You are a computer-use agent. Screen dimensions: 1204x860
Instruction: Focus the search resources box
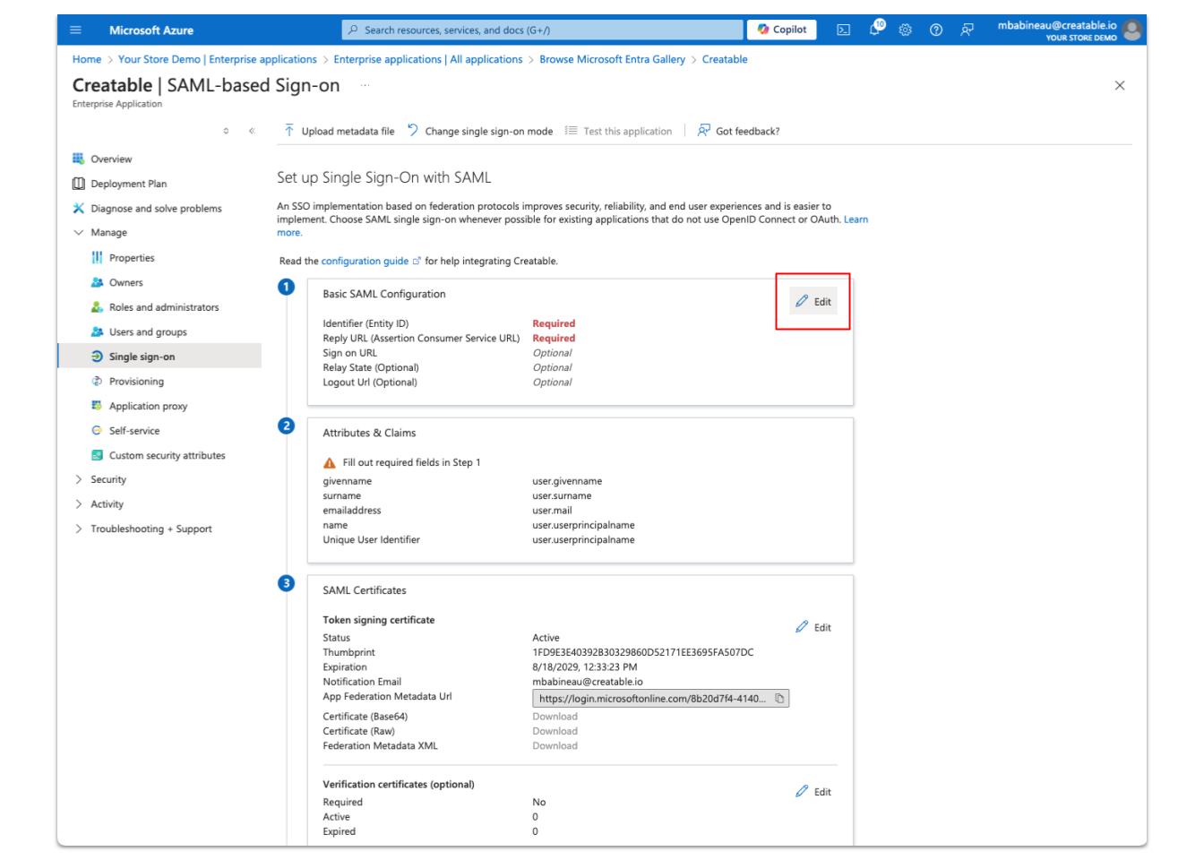[x=543, y=30]
